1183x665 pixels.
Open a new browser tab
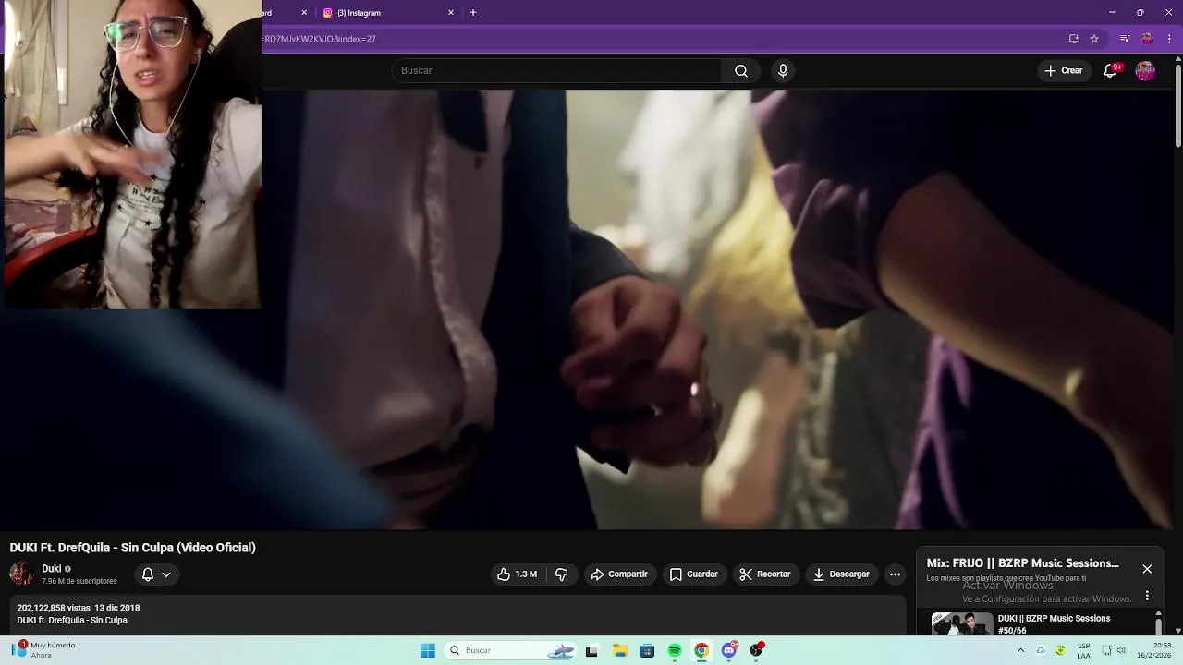[473, 13]
